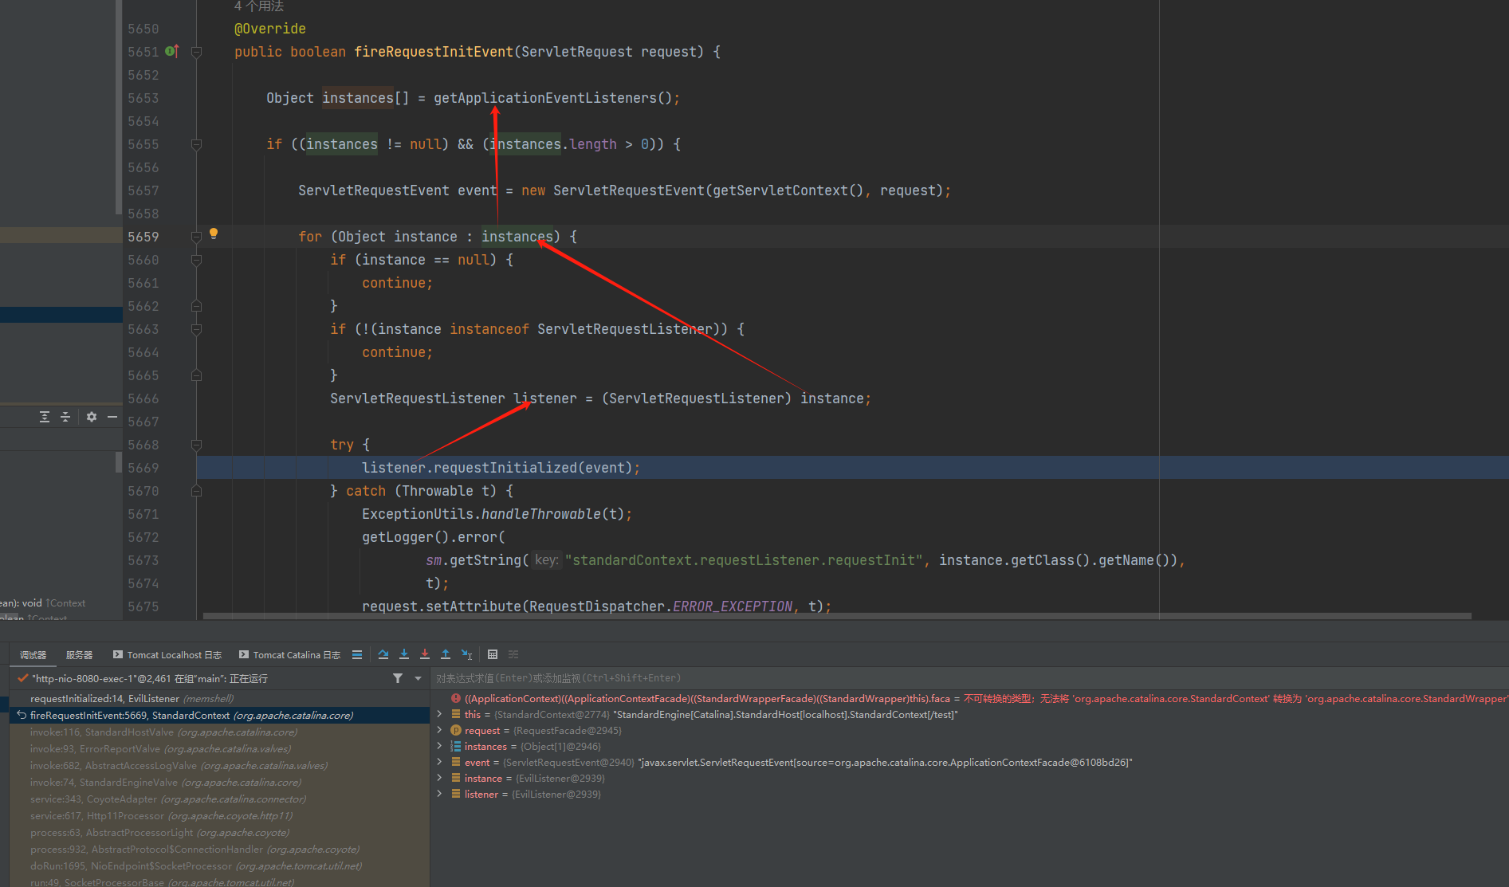Click the Trace Current Stream Chain icon
This screenshot has height=887, width=1509.
point(513,654)
